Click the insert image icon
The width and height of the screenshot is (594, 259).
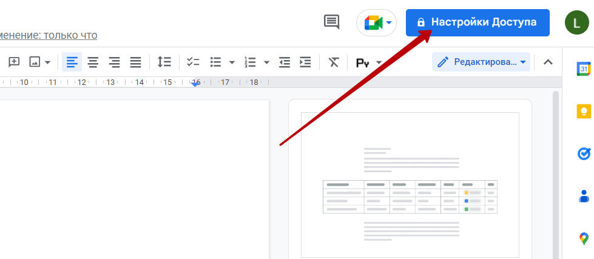[x=35, y=62]
